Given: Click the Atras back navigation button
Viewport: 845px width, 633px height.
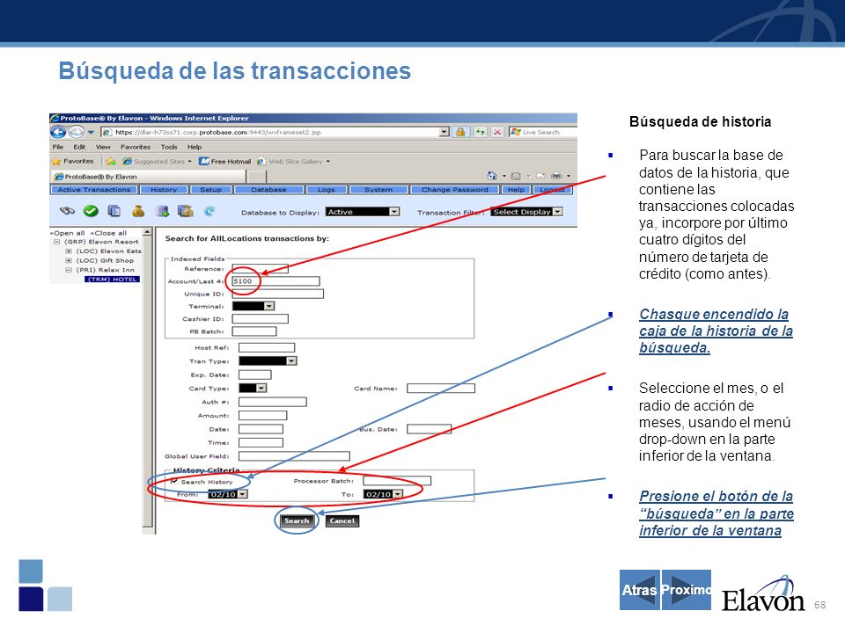Looking at the screenshot, I should tap(640, 590).
